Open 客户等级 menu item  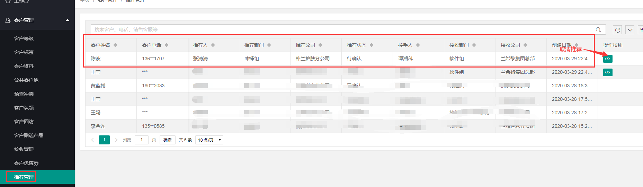click(x=37, y=38)
